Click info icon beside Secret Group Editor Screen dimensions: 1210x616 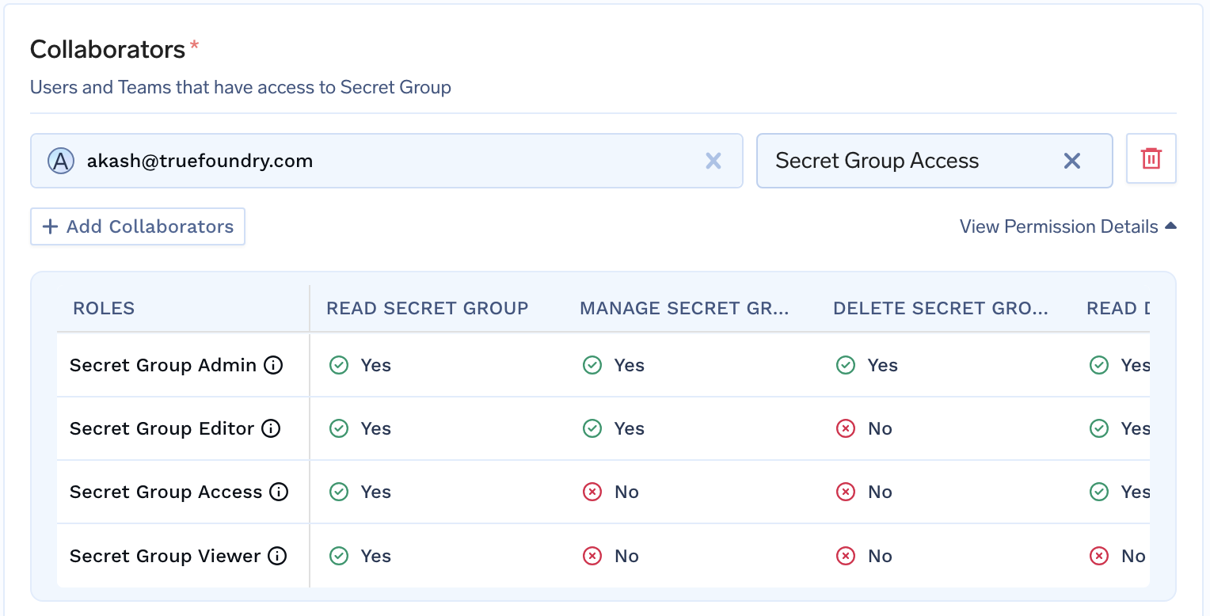click(x=271, y=428)
